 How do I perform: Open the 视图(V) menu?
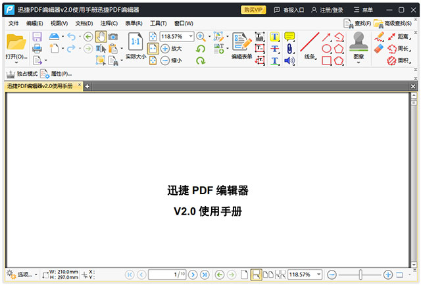pyautogui.click(x=59, y=24)
